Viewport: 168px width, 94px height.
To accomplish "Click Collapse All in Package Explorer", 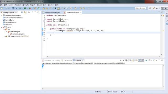I will [x=22, y=12].
